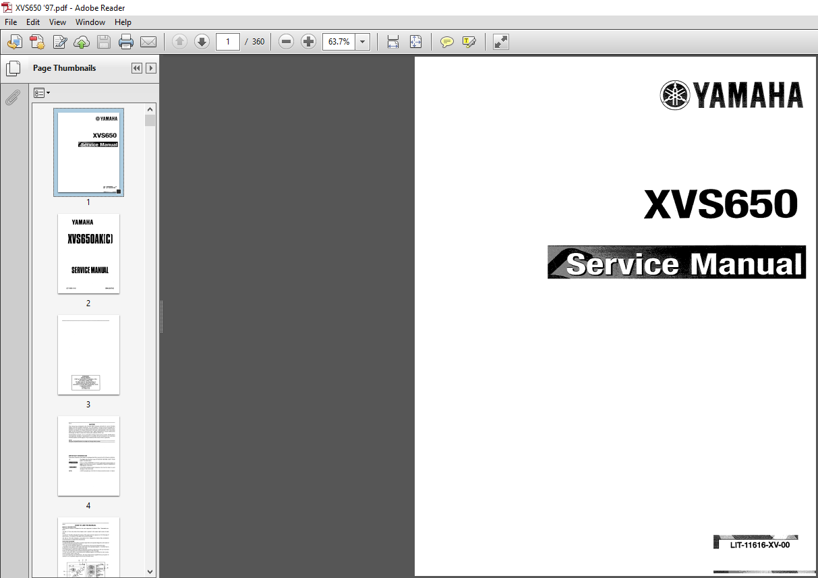This screenshot has width=818, height=578.
Task: Select the Highlight text tool
Action: point(469,42)
